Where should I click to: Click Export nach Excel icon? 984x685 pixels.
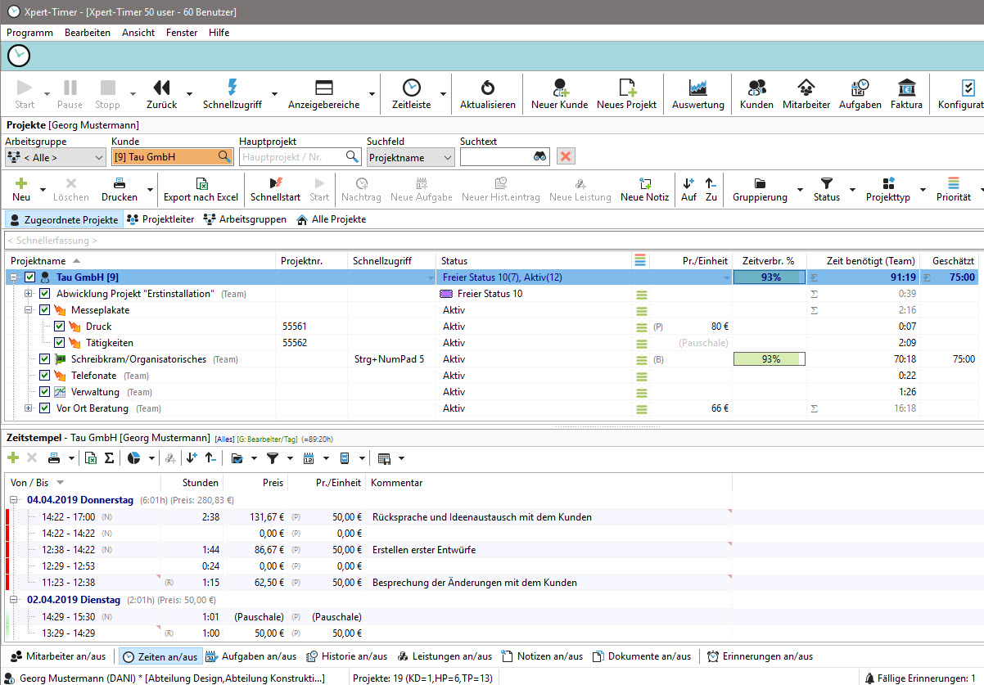pyautogui.click(x=201, y=184)
